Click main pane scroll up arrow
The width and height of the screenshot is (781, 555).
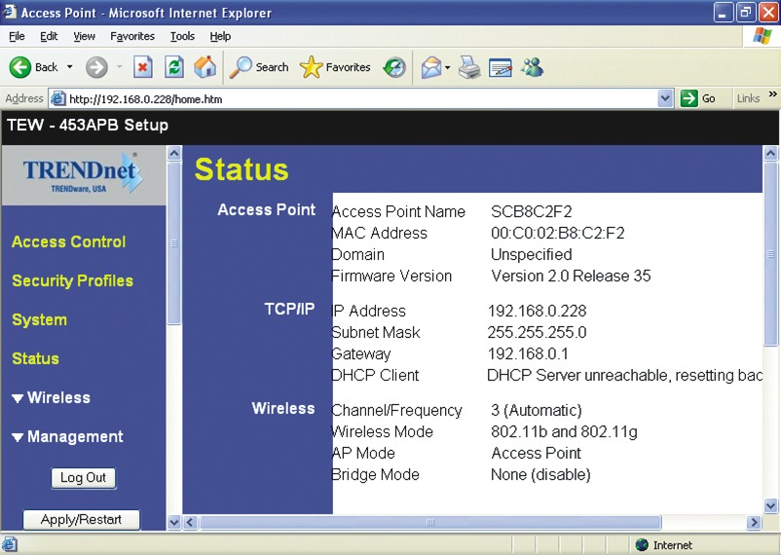(770, 153)
